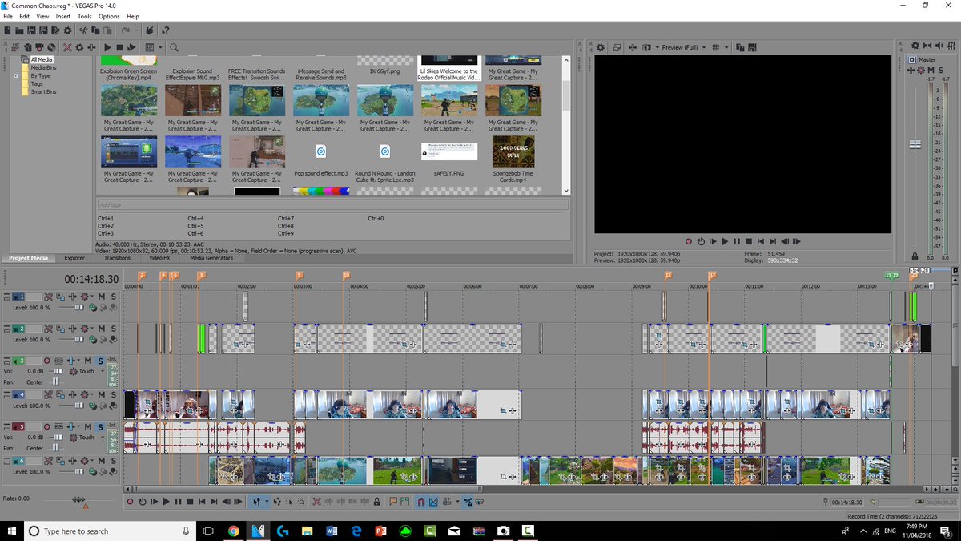Click the Split Screen View icon in preview
This screenshot has width=961, height=541.
coord(646,47)
